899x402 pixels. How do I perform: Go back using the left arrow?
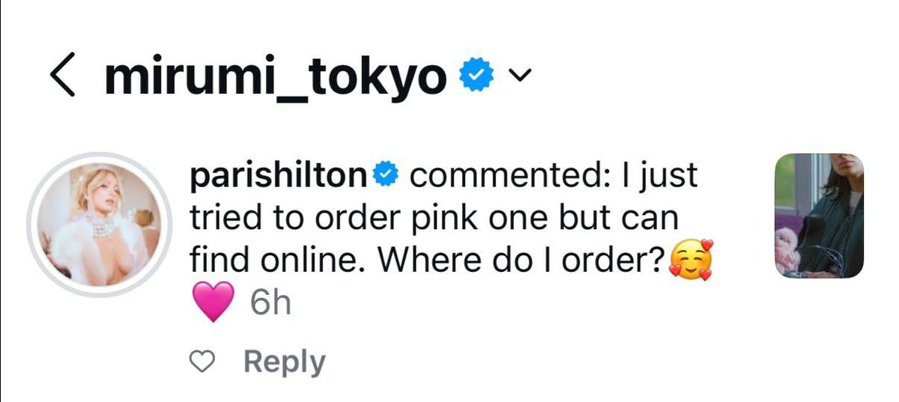63,76
